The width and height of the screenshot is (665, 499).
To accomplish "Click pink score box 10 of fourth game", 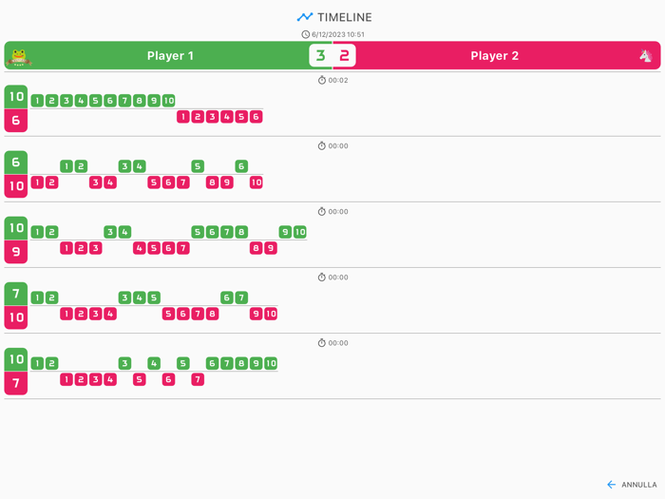I will [x=16, y=317].
